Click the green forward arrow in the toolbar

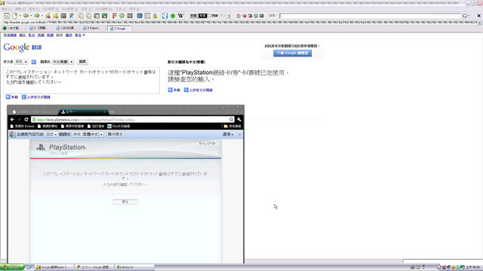[37, 16]
